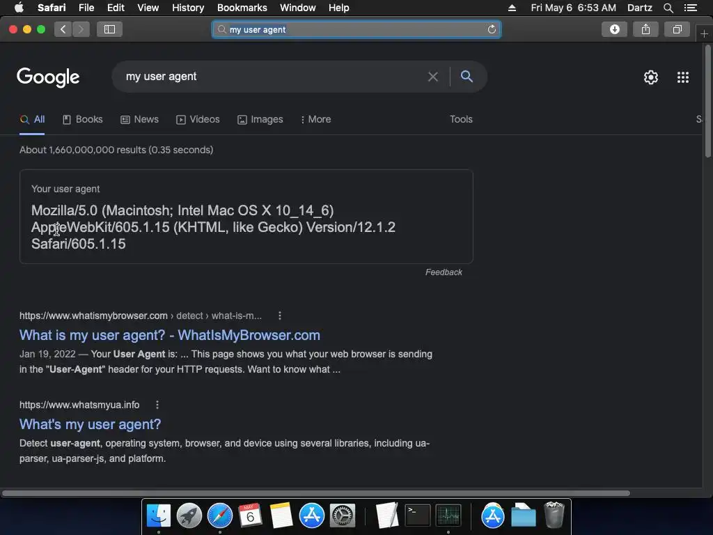713x535 pixels.
Task: Open the "What's my user agent?" result
Action: pos(90,424)
